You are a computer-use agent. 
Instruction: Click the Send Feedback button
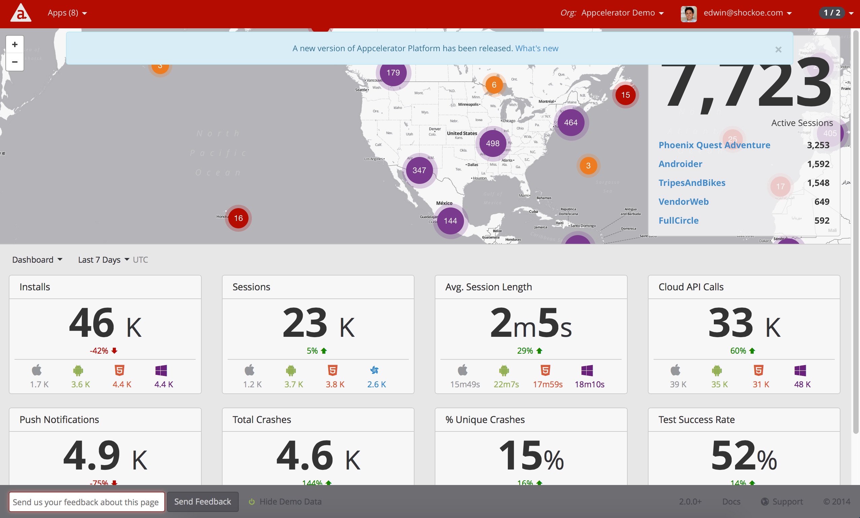point(203,501)
